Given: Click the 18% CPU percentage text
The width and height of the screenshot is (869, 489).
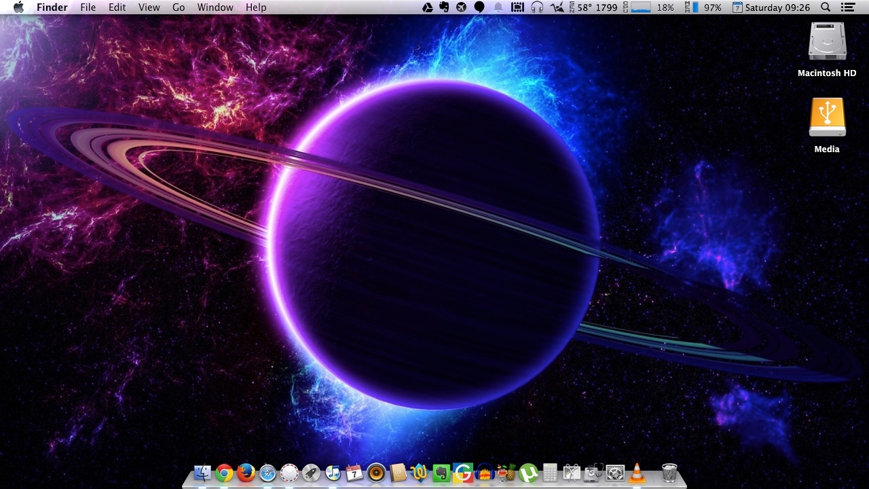Looking at the screenshot, I should 665,7.
